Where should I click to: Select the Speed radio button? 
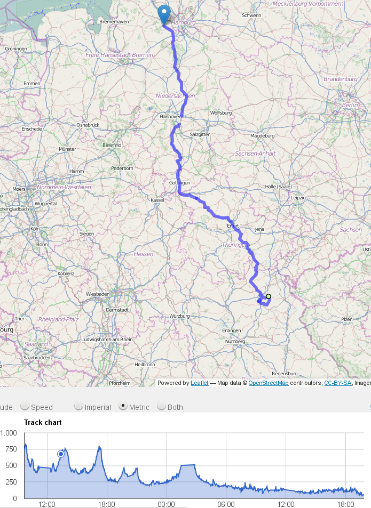click(x=25, y=406)
